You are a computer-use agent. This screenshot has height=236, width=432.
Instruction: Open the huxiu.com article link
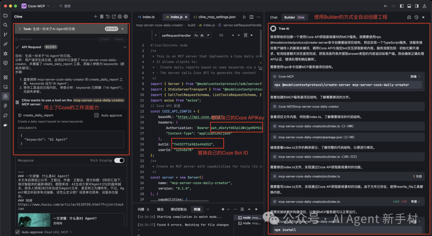click(x=71, y=206)
